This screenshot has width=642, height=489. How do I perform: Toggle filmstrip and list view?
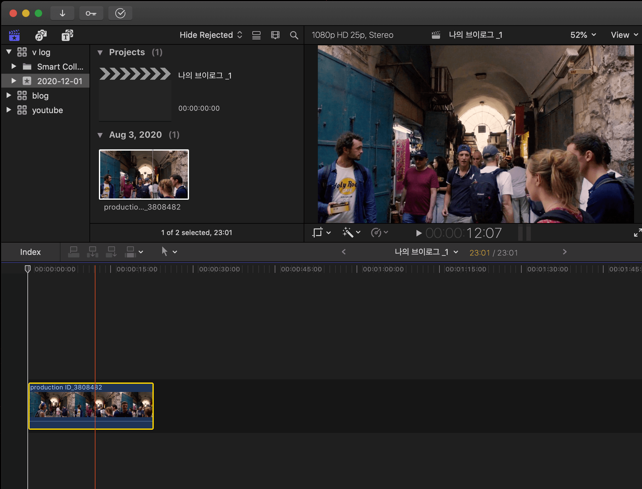point(256,35)
